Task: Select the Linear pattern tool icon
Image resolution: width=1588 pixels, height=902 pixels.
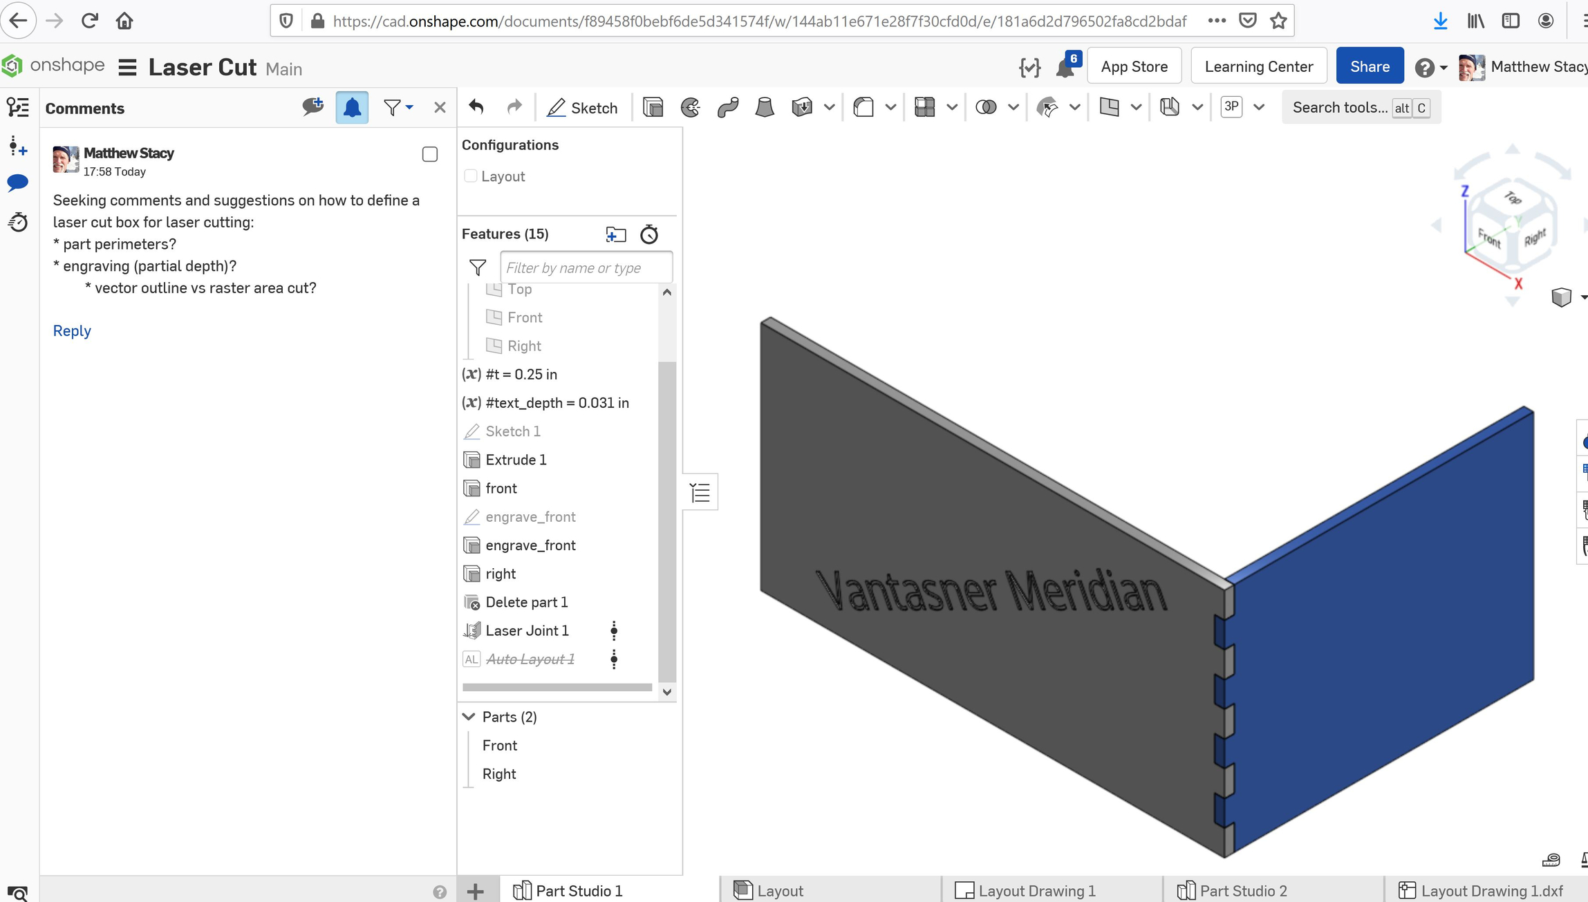Action: coord(924,107)
